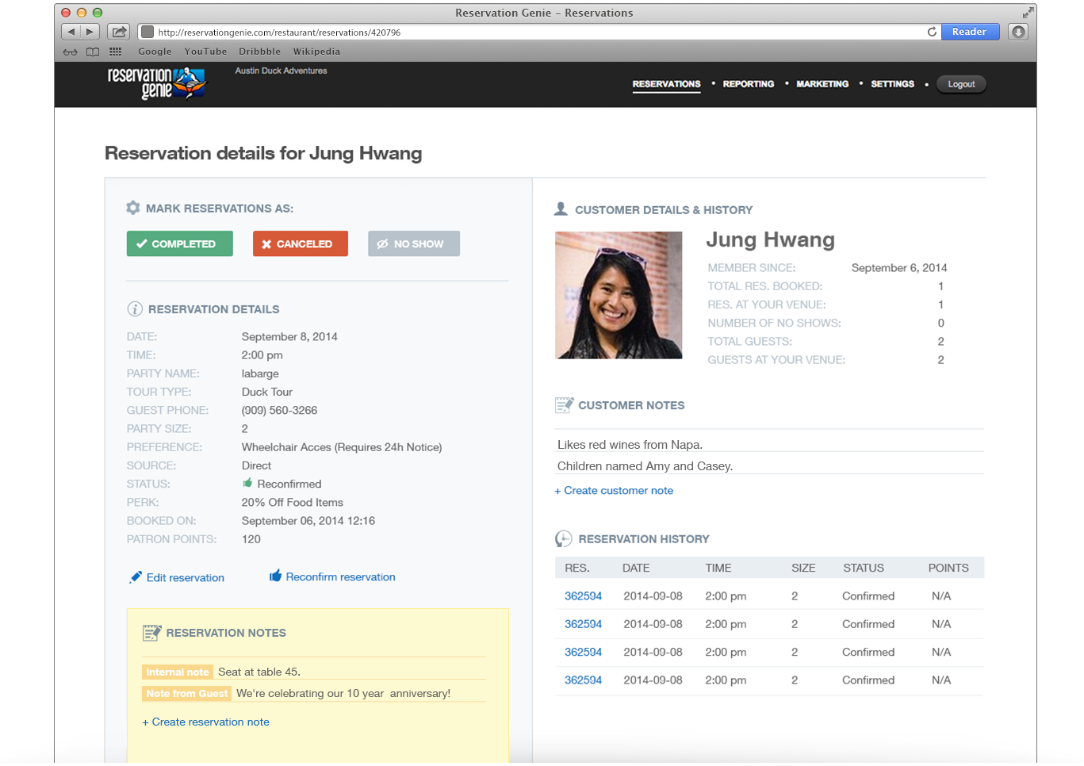The image size is (1084, 766).
Task: Click Create reservation note link
Action: 205,722
